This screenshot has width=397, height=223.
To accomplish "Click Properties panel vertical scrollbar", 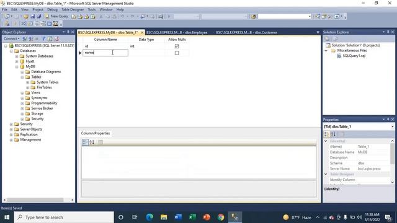I will [x=392, y=154].
